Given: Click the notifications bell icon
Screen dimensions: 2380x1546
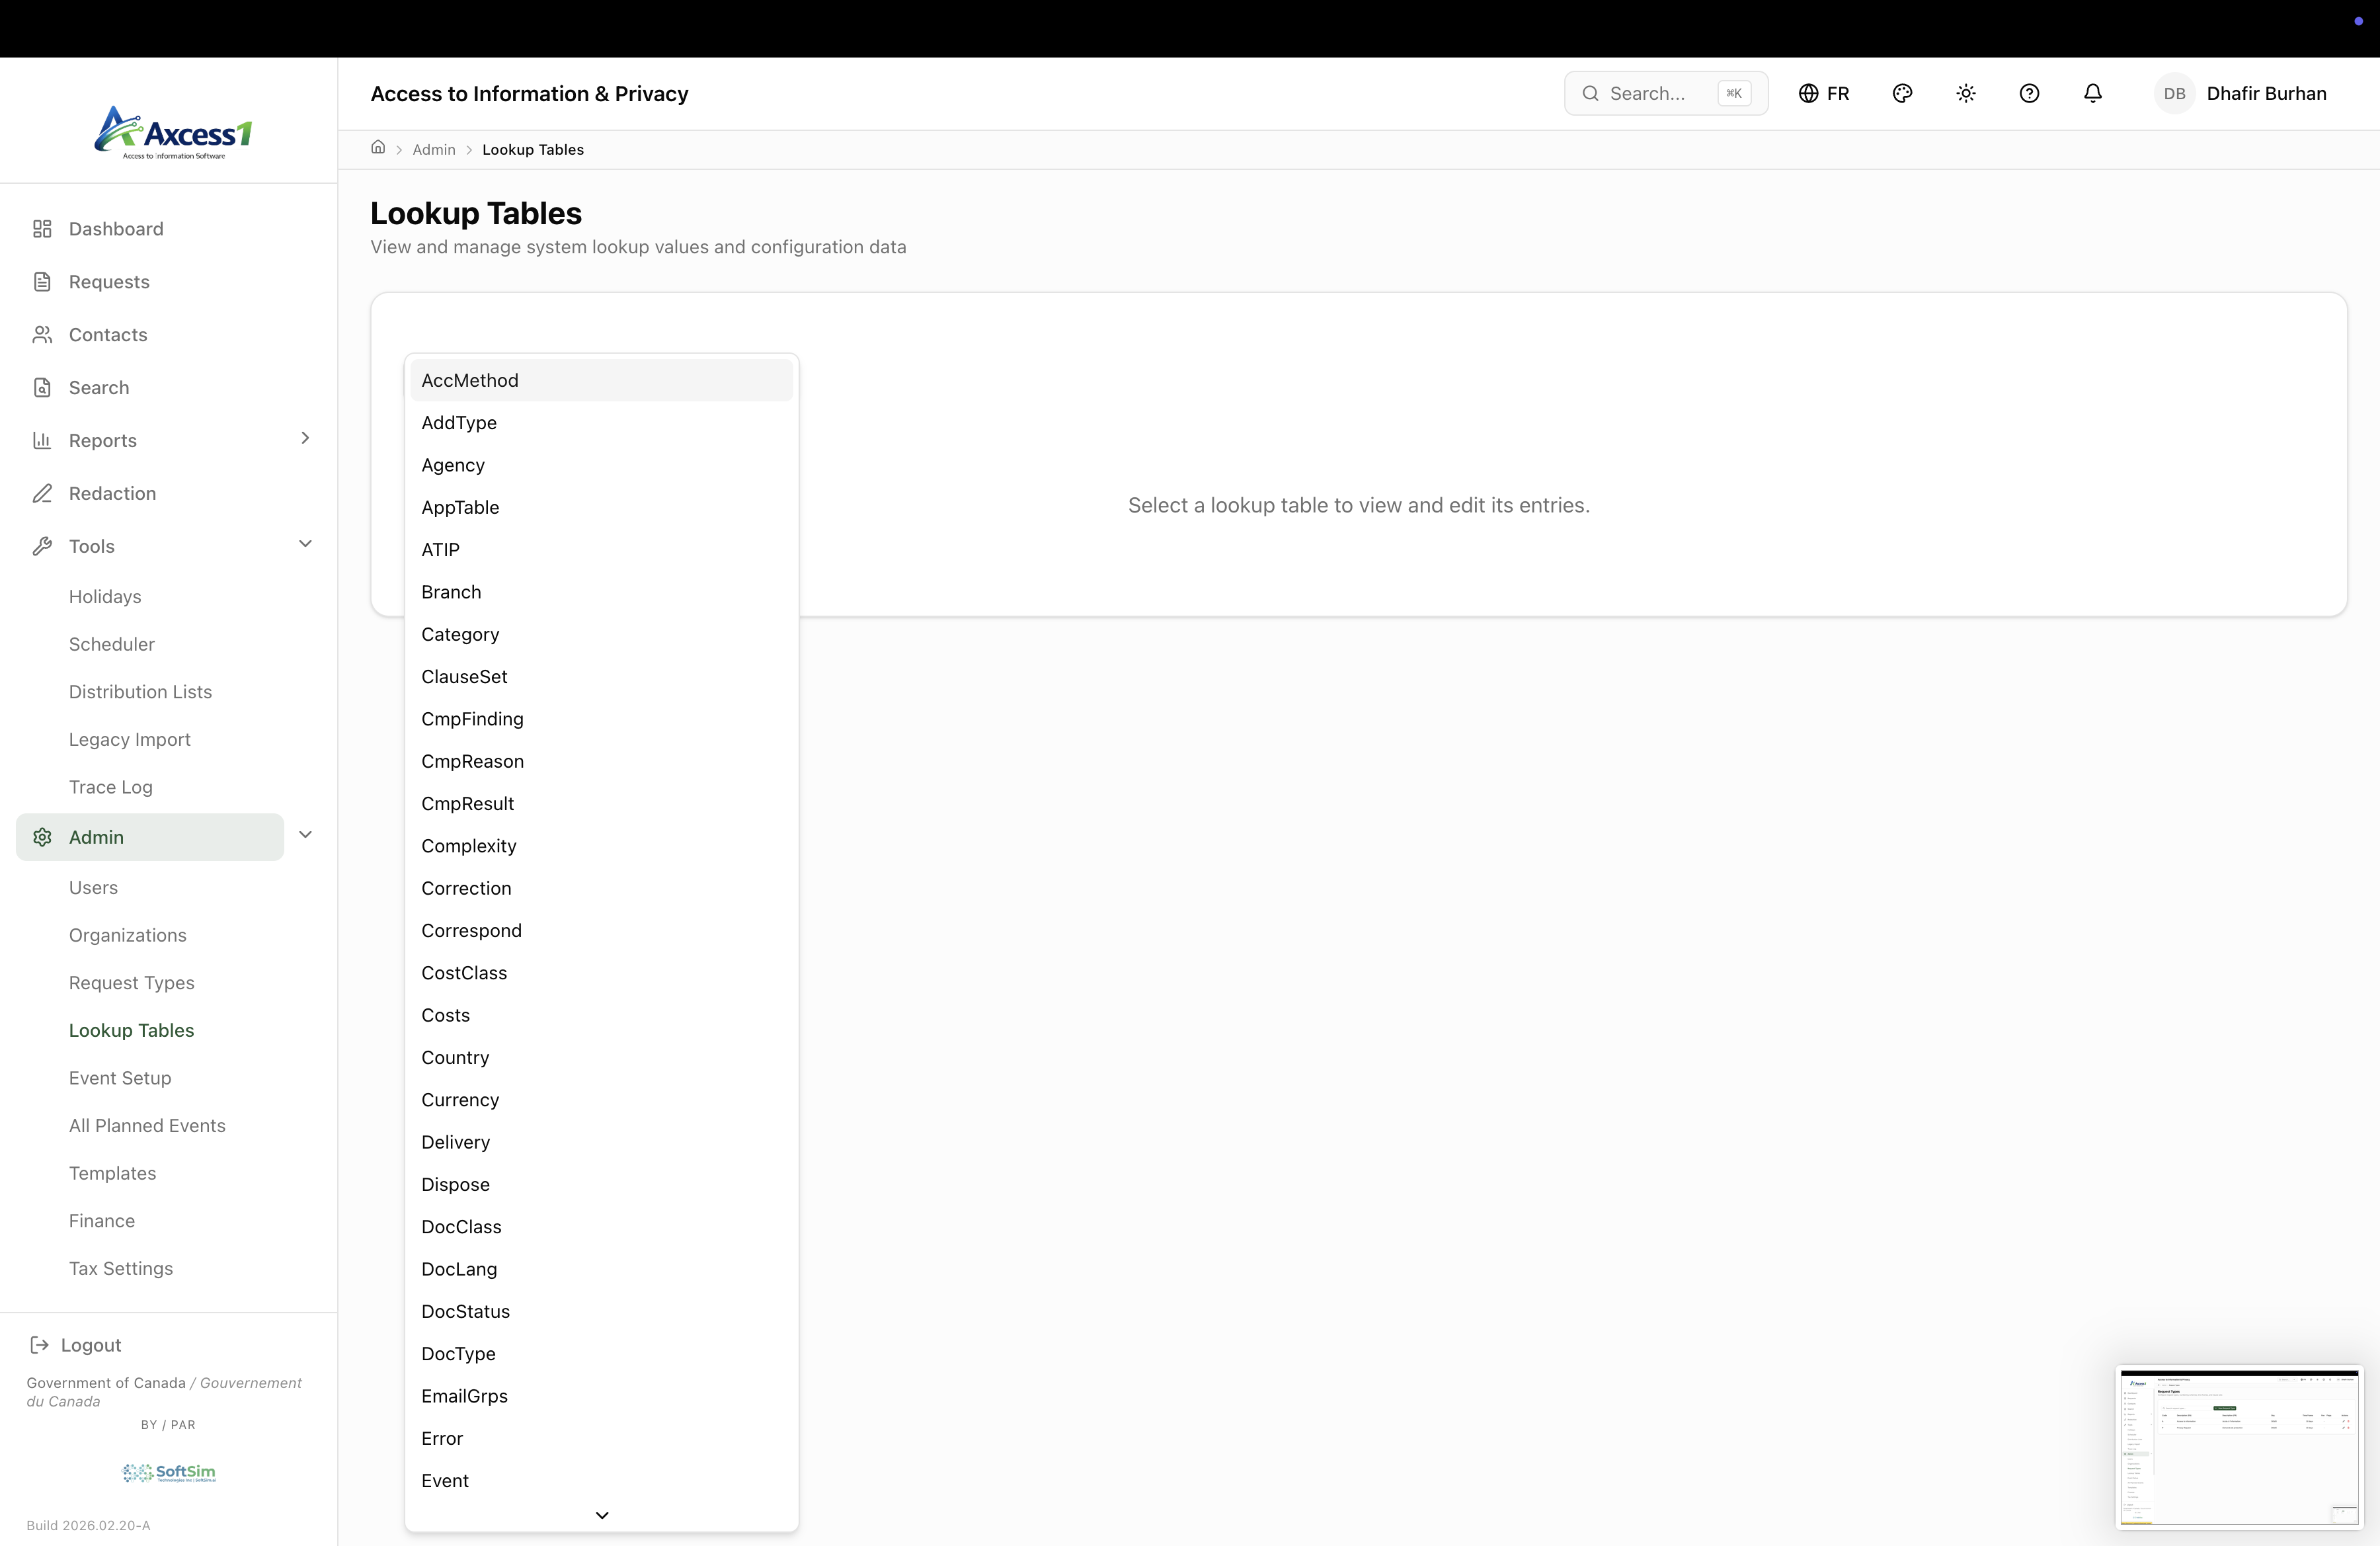Looking at the screenshot, I should pos(2092,93).
